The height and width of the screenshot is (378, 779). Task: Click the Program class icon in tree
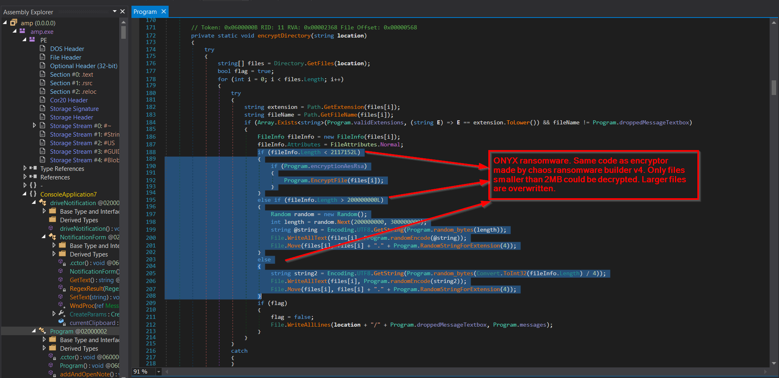(42, 331)
